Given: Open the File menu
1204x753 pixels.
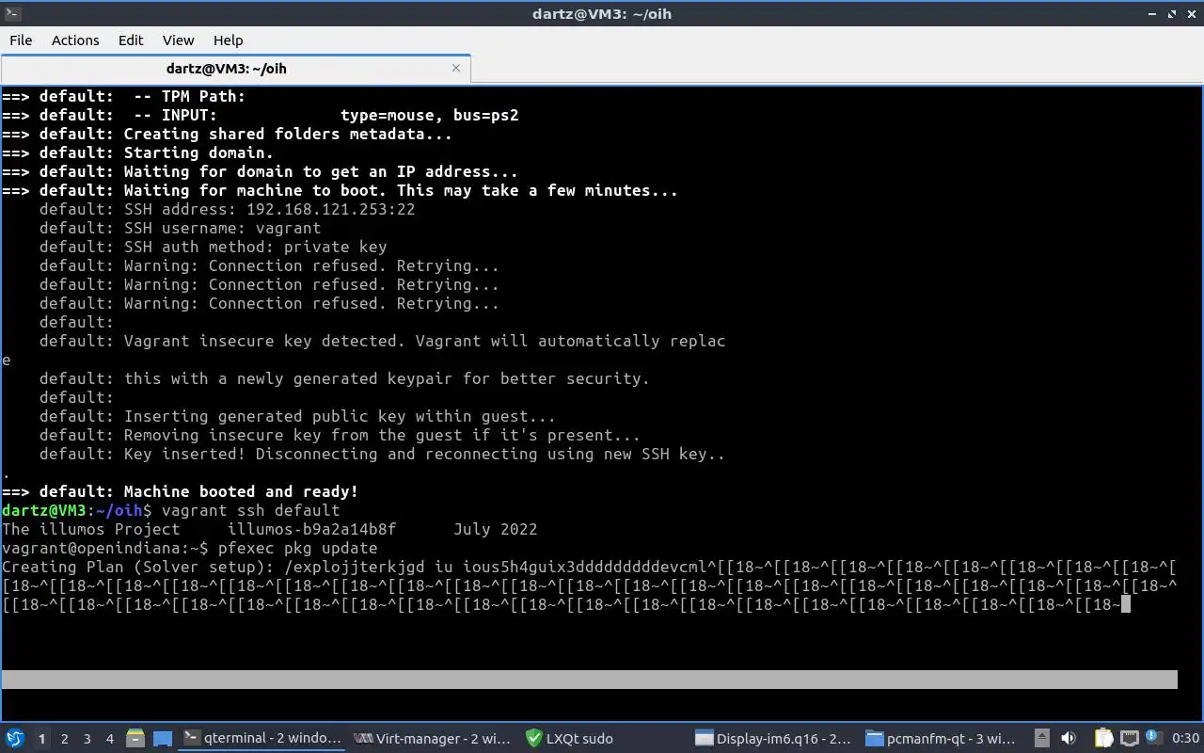Looking at the screenshot, I should coord(21,40).
